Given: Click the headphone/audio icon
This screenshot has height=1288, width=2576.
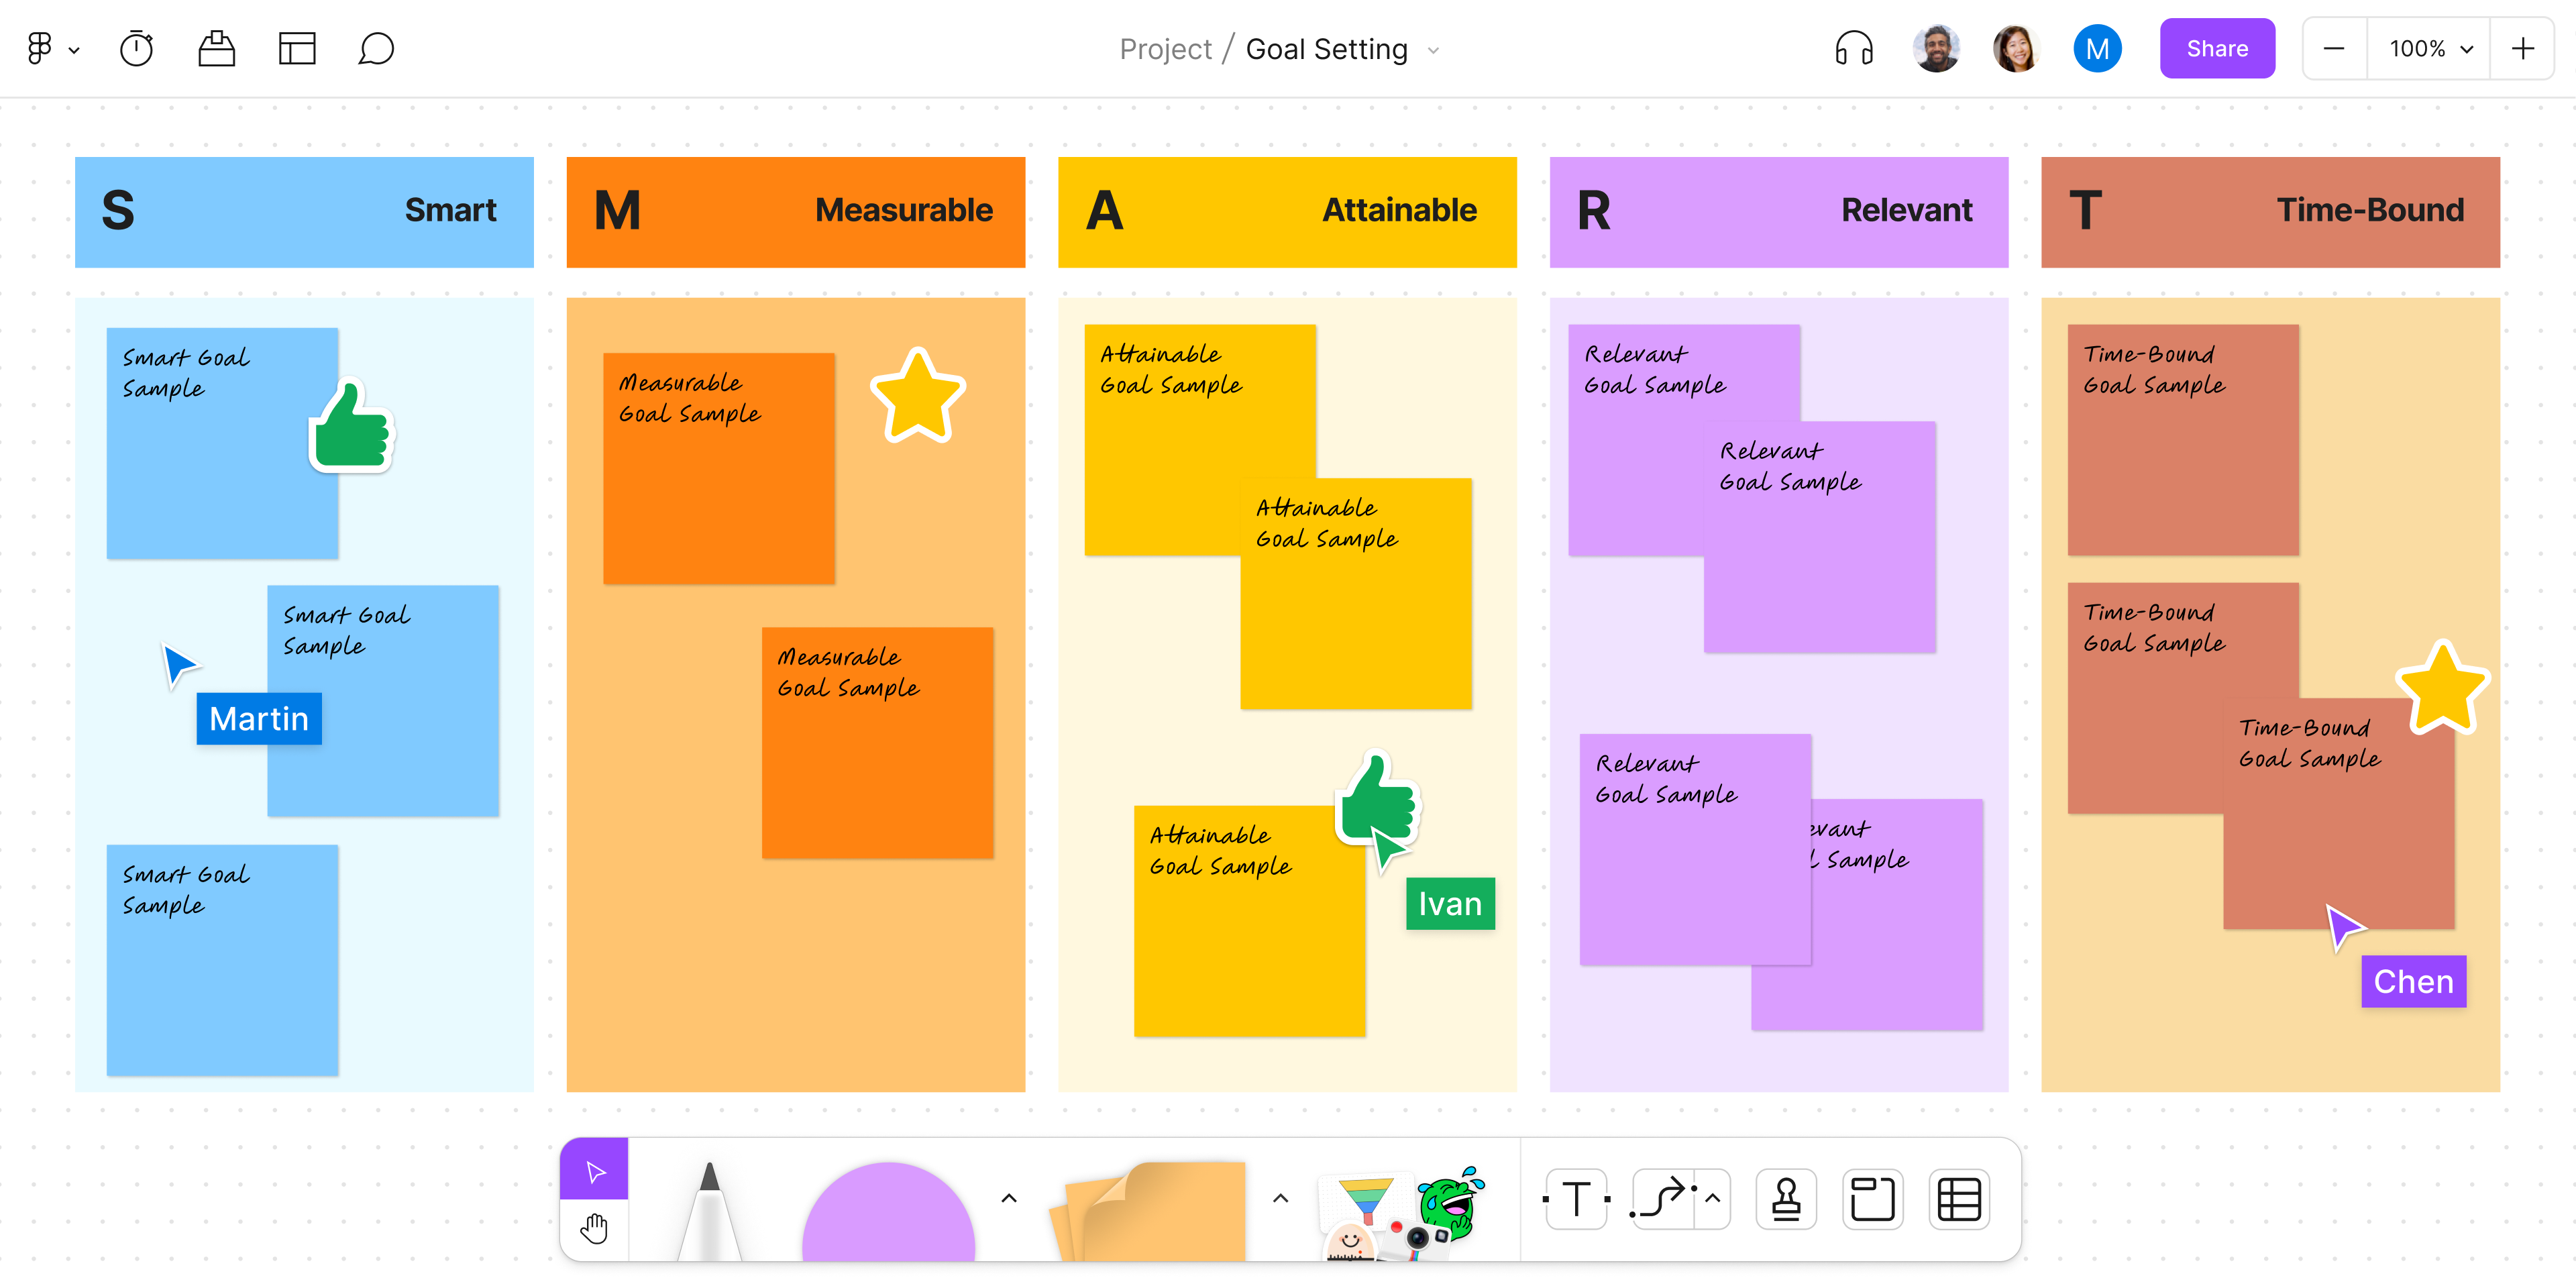Looking at the screenshot, I should click(1853, 48).
